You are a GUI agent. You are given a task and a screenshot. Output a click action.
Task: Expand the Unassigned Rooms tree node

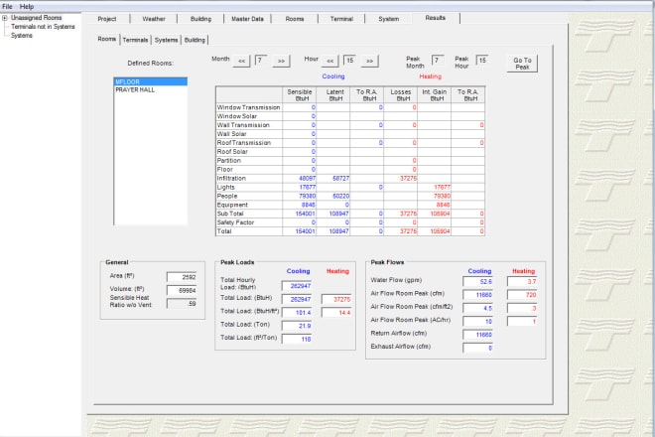pyautogui.click(x=5, y=18)
